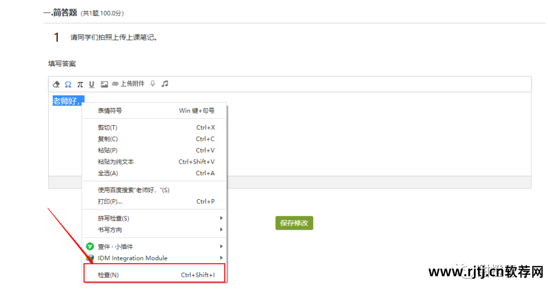Image resolution: width=548 pixels, height=295 pixels.
Task: Click the eraser clear-formatting icon
Action: click(56, 84)
